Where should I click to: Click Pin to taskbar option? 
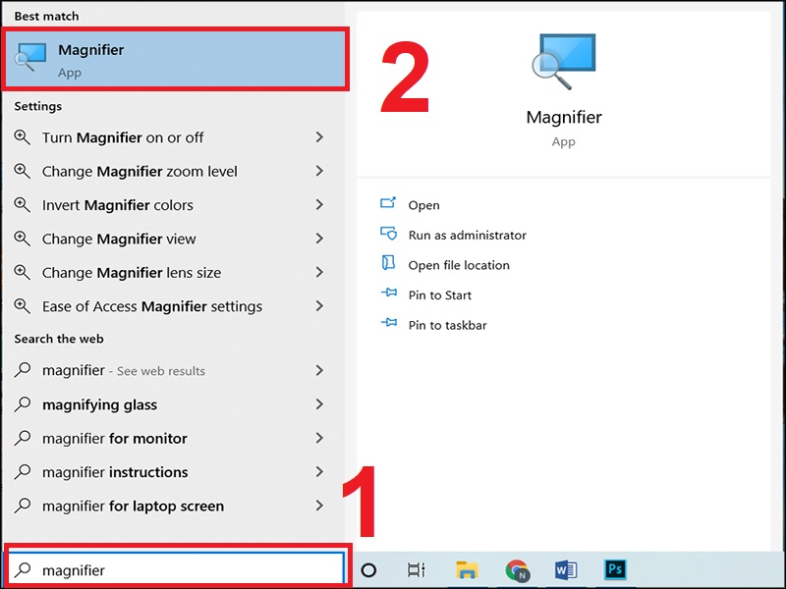coord(447,325)
